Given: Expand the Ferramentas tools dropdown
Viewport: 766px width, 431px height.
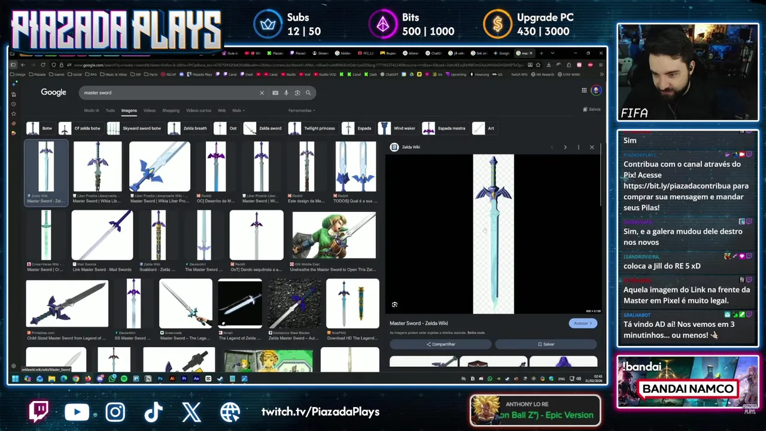Looking at the screenshot, I should point(302,110).
